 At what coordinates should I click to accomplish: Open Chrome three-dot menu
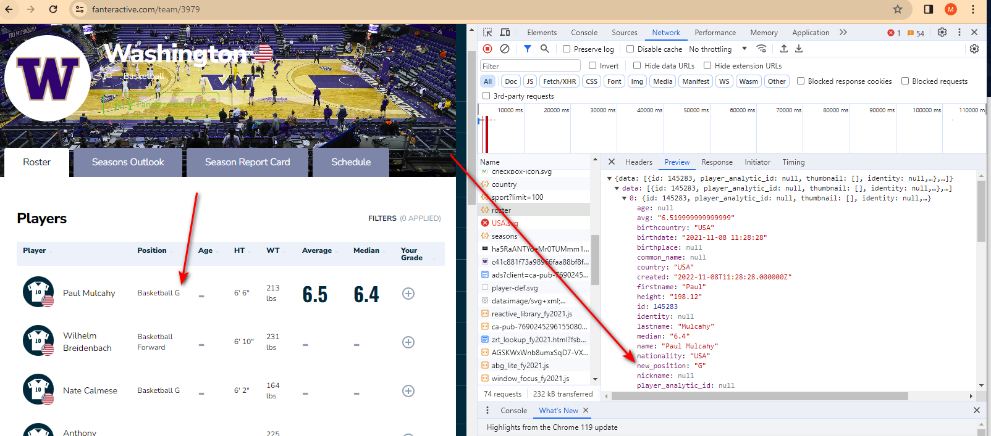973,9
